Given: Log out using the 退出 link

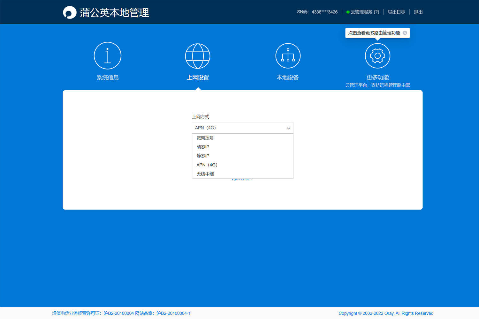Looking at the screenshot, I should click(418, 12).
